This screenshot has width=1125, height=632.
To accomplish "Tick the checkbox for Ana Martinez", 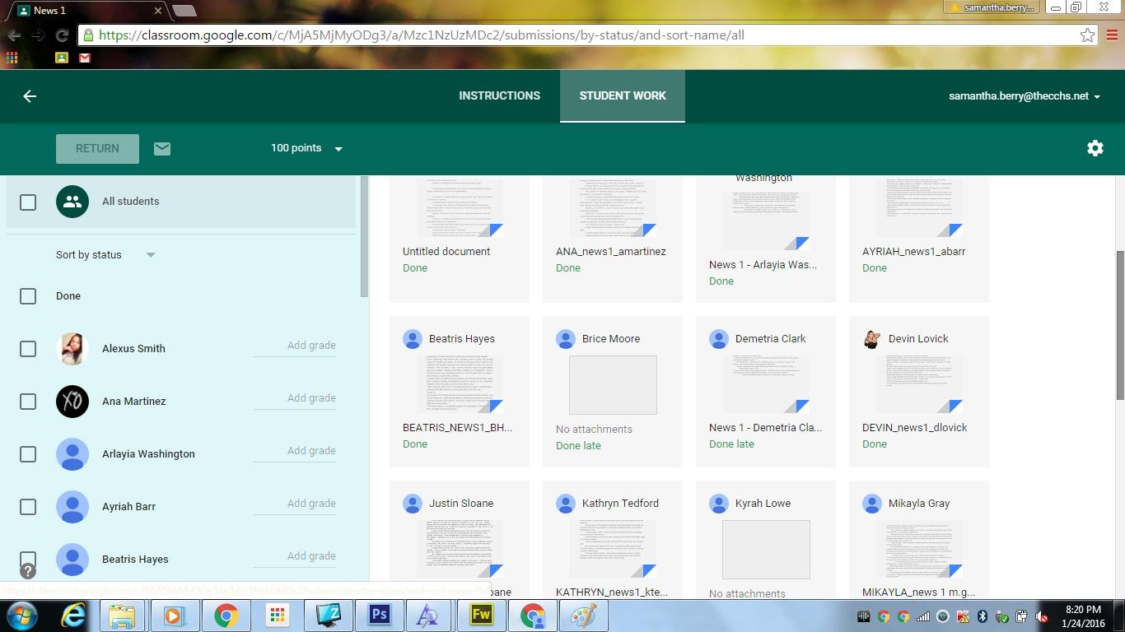I will click(x=28, y=402).
